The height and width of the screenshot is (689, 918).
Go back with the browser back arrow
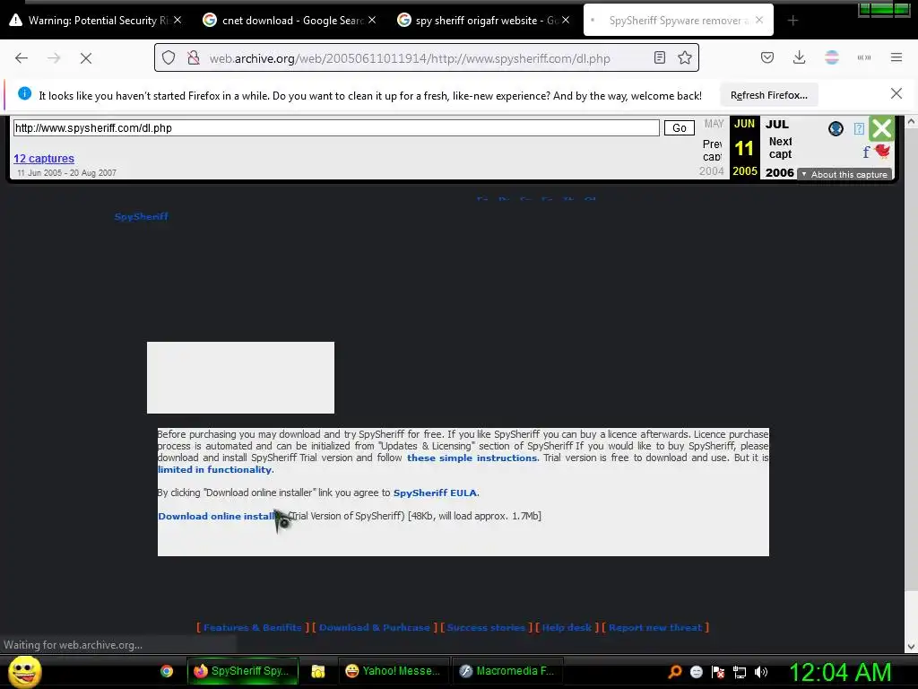tap(22, 58)
